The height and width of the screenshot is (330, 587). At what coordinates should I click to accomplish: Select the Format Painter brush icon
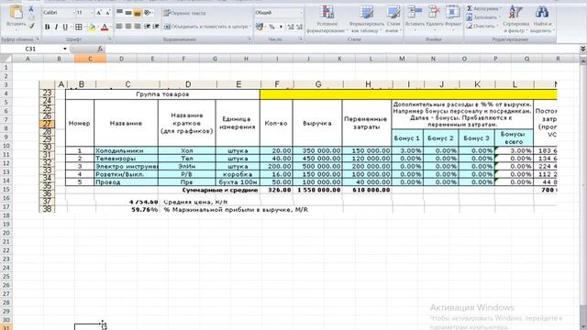[31, 26]
